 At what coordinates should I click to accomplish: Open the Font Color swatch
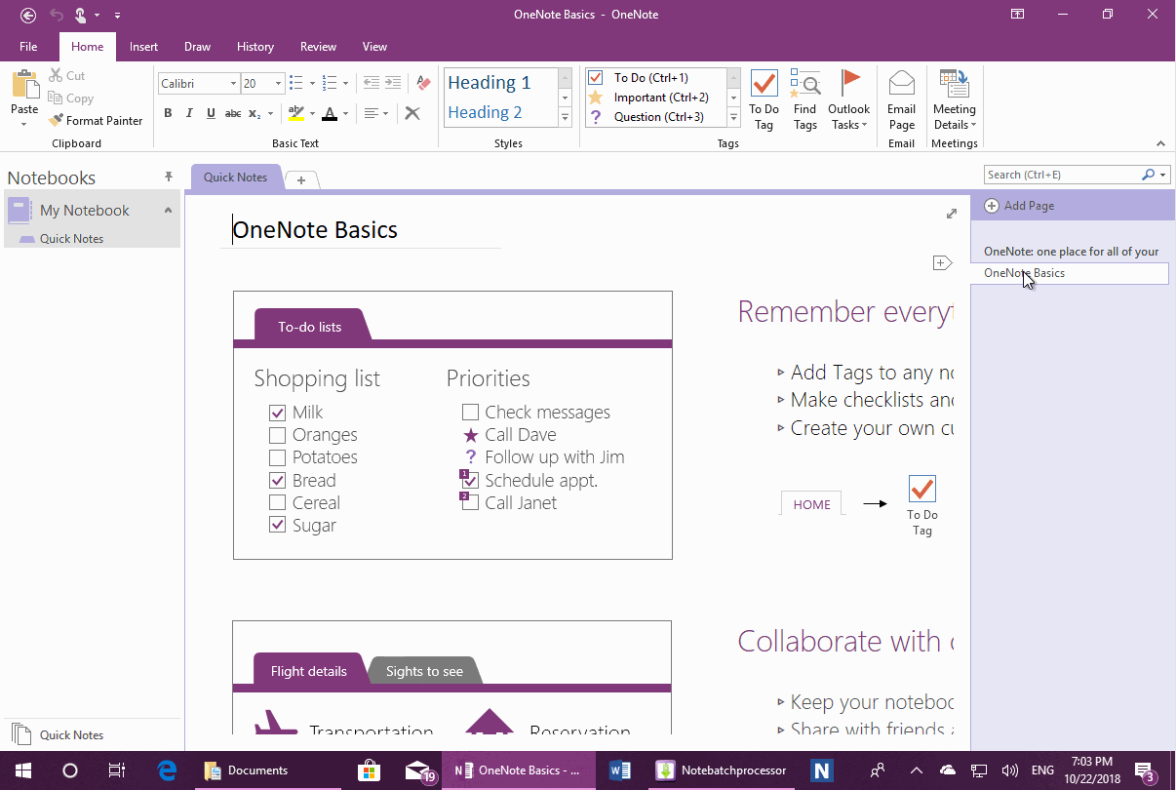pyautogui.click(x=332, y=114)
